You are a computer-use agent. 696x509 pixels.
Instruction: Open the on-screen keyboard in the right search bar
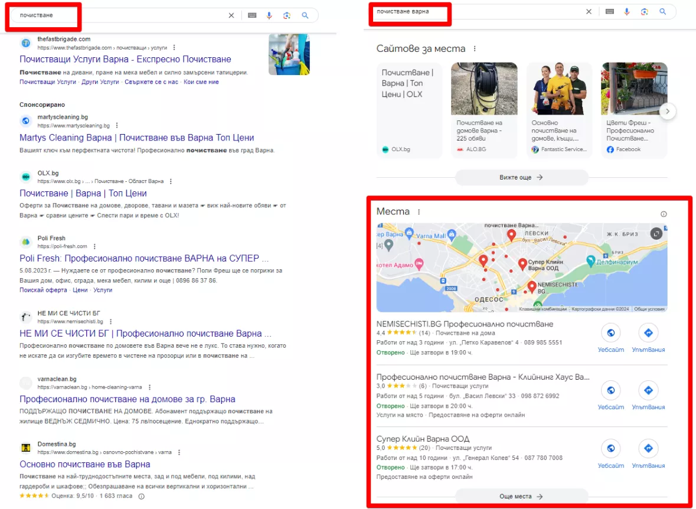609,12
